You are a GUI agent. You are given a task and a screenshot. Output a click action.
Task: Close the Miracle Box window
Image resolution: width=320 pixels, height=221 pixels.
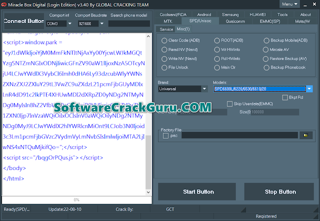[314, 4]
